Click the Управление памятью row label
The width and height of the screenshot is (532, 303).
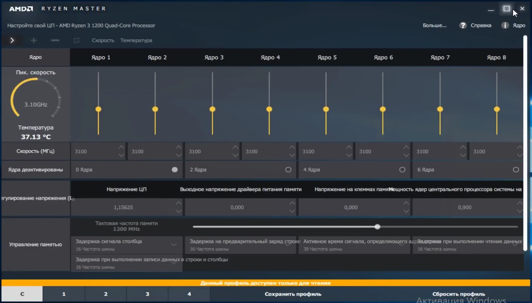tap(36, 245)
